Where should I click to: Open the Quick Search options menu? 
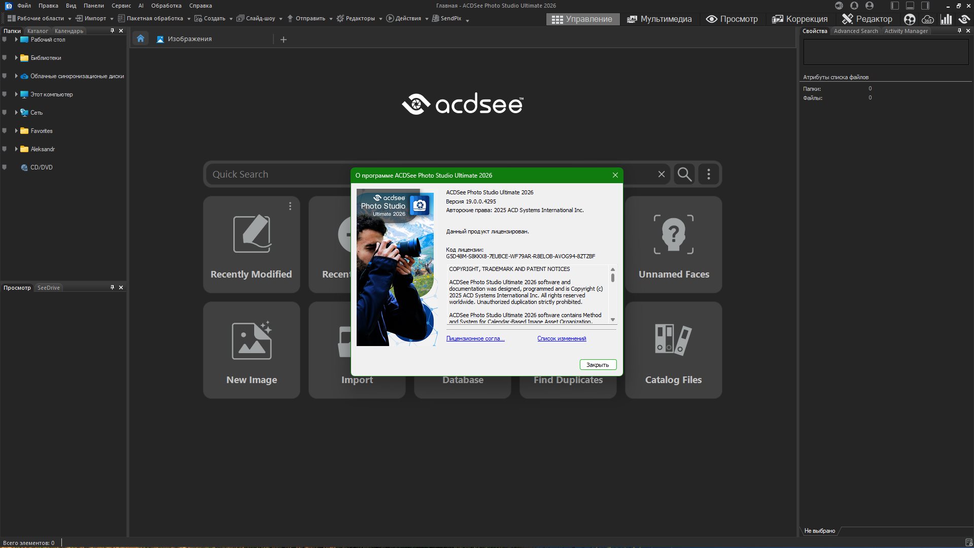click(709, 174)
